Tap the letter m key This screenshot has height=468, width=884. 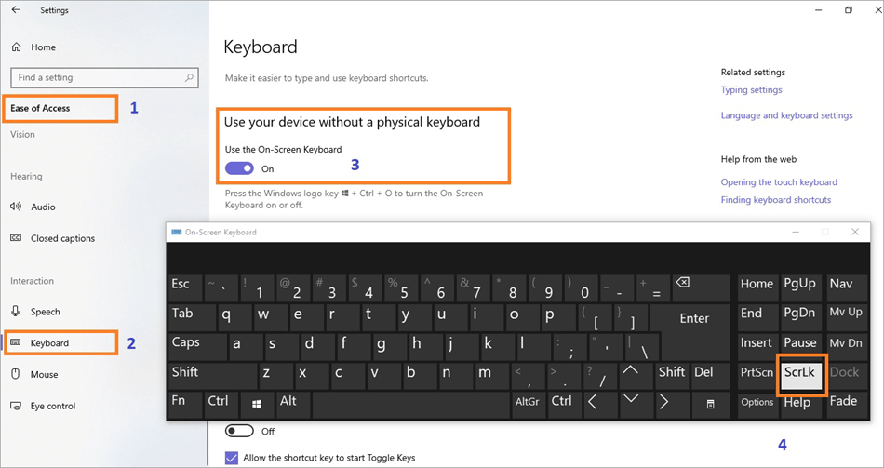(491, 374)
